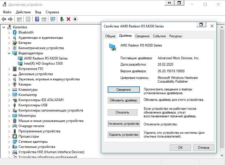225x165 pixels.
Task: Click the Контроллеры USB plug icon
Action: pos(15,105)
